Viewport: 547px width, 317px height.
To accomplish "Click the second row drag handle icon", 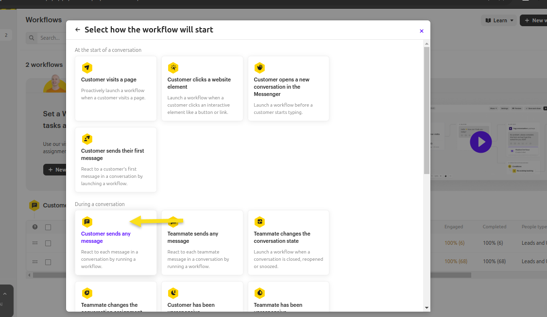I will pos(35,262).
